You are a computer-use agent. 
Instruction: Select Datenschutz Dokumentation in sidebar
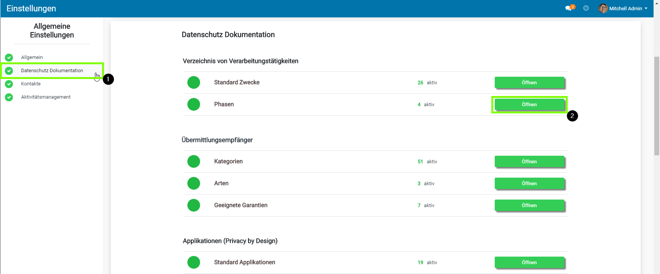click(x=52, y=71)
